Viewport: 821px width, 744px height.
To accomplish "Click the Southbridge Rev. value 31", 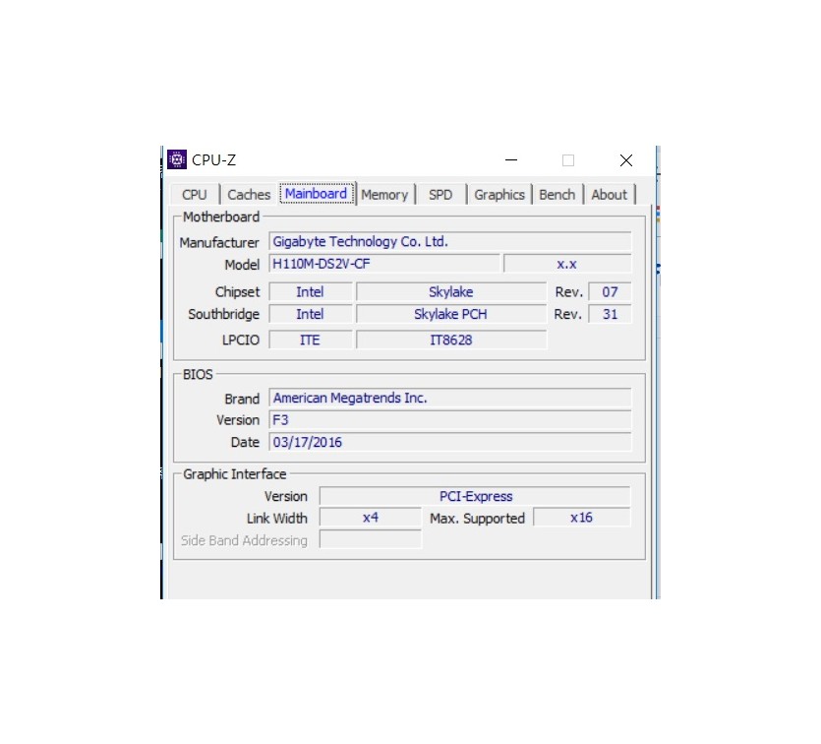I will [610, 314].
